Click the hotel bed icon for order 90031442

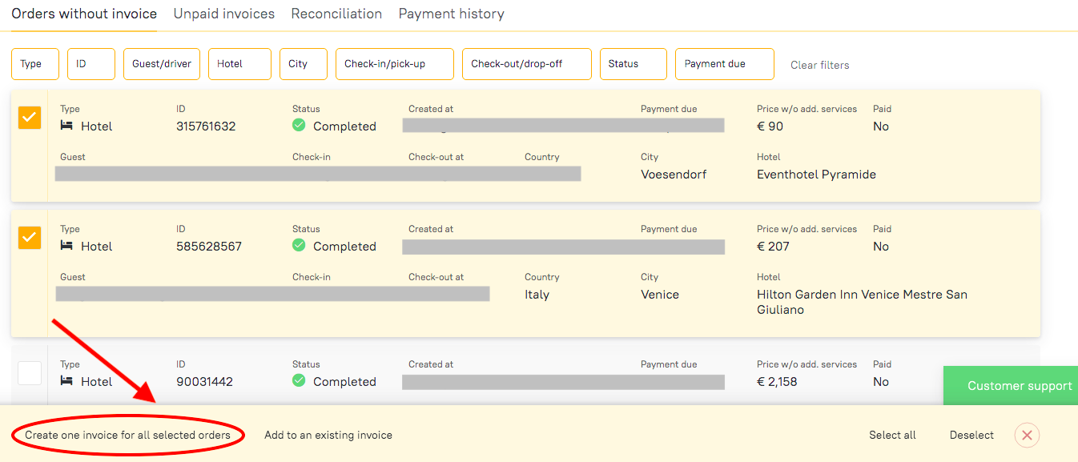coord(67,381)
